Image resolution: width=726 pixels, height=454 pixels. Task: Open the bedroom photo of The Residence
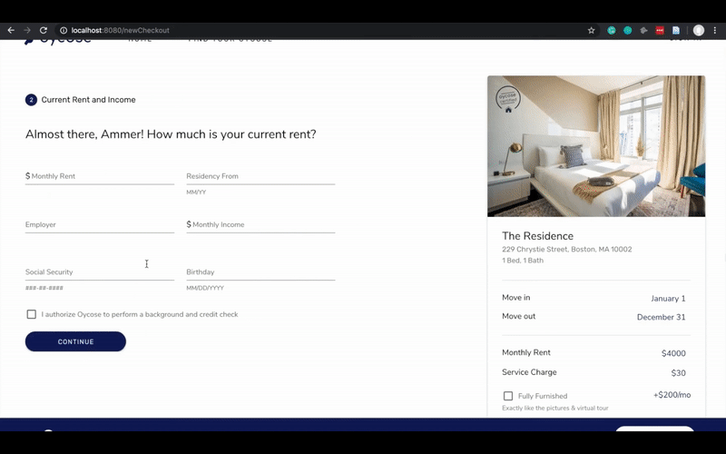point(596,146)
